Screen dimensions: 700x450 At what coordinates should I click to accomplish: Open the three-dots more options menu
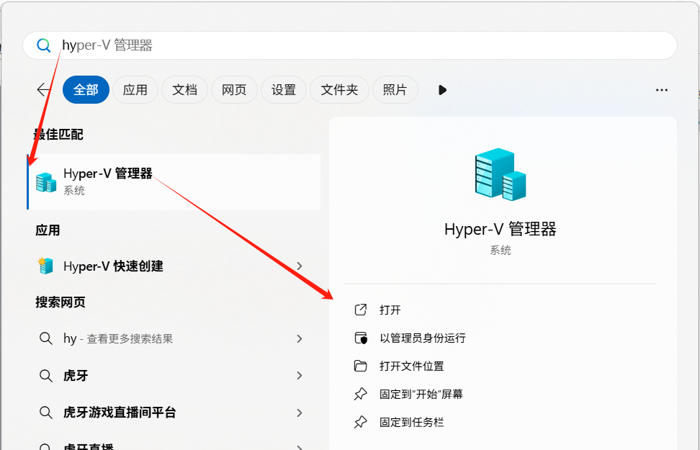pos(662,90)
